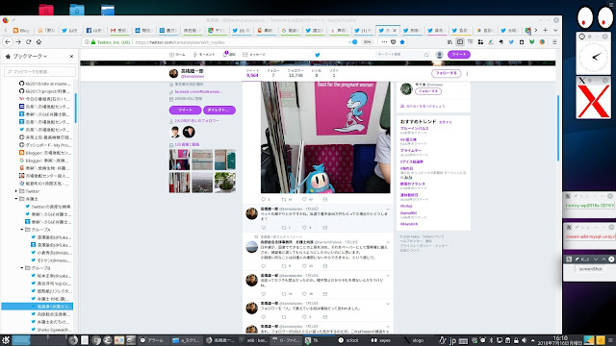The width and height of the screenshot is (616, 346).
Task: Expand the Twitter bookmark folder
Action: coord(16,191)
